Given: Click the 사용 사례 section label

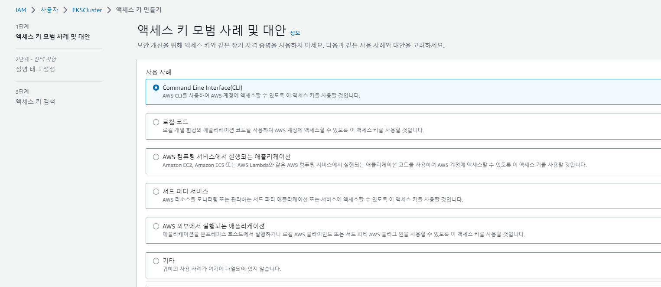Looking at the screenshot, I should tap(159, 72).
